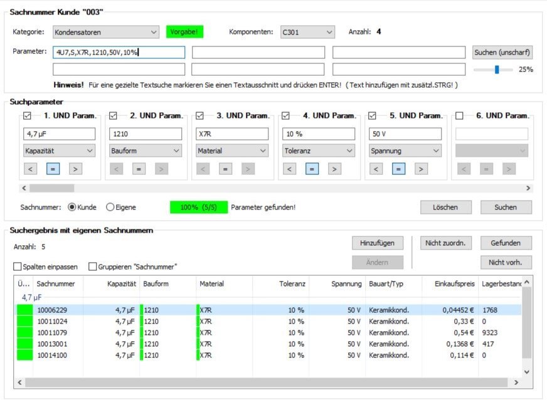Click equals operator under Bauform parameter
The width and height of the screenshot is (547, 400).
click(x=139, y=169)
